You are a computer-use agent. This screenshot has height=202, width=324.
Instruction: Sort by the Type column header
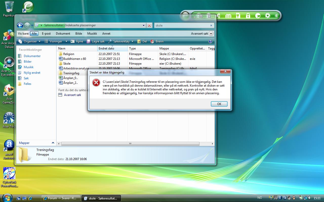(143, 48)
